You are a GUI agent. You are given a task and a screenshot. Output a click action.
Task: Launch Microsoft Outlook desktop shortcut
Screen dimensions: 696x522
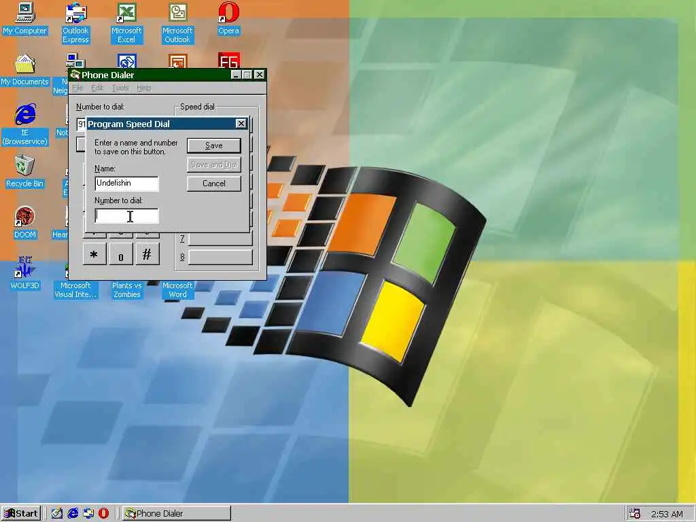pyautogui.click(x=177, y=22)
